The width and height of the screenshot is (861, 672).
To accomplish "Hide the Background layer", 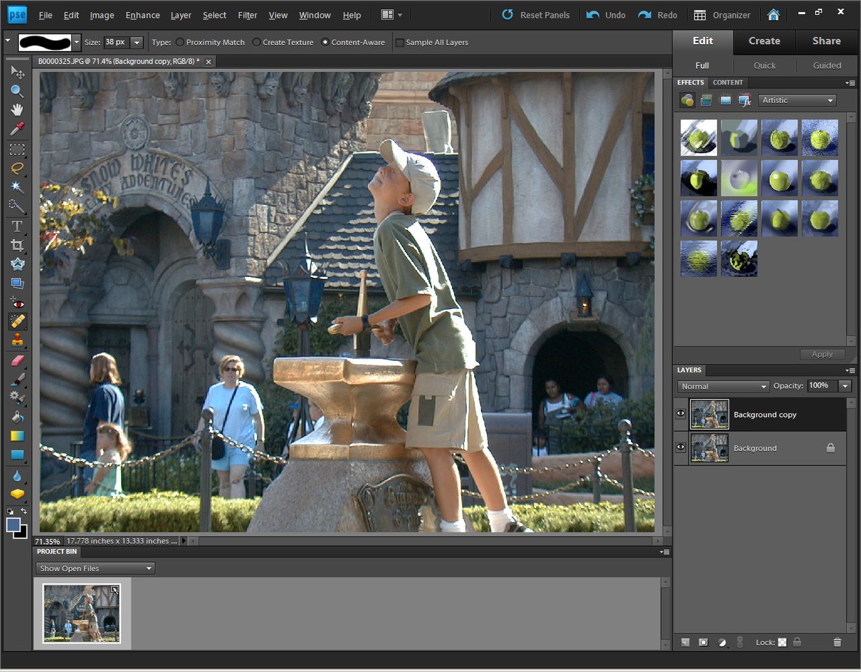I will (x=681, y=448).
